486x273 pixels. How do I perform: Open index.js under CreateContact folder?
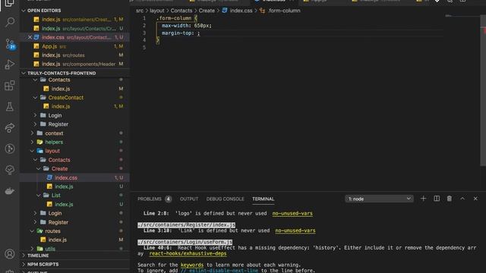[61, 106]
